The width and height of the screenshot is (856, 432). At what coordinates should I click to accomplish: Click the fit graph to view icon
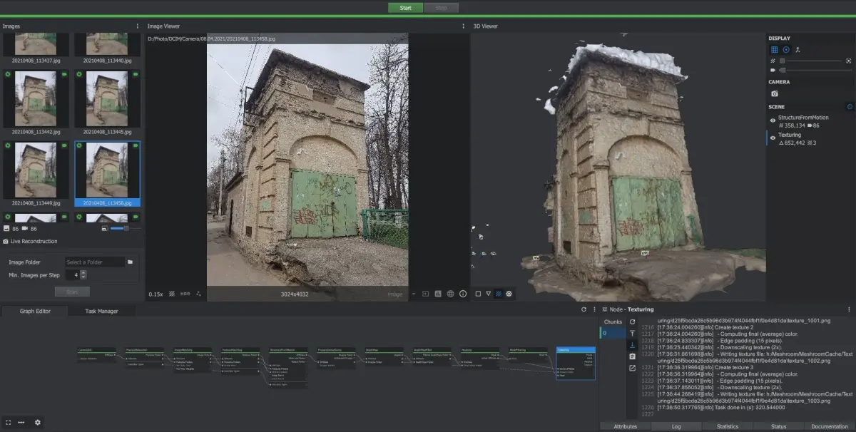9,422
